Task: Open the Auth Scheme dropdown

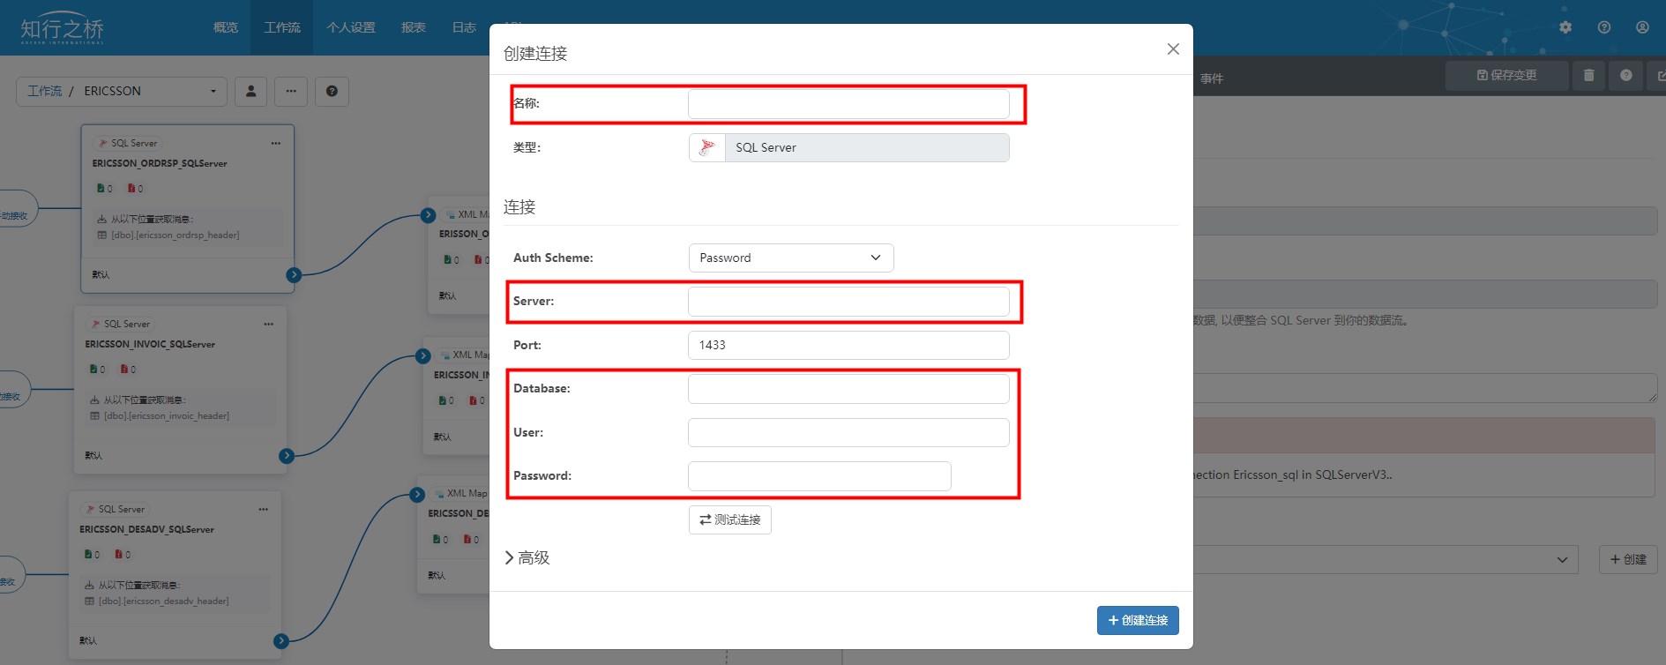Action: 790,258
